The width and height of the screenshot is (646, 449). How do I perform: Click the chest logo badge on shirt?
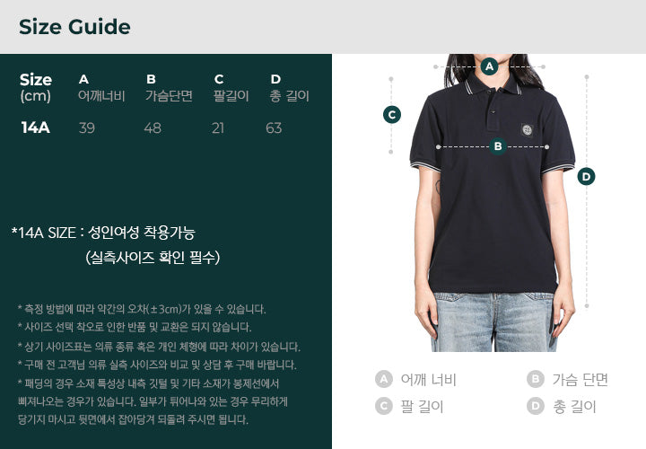click(527, 130)
